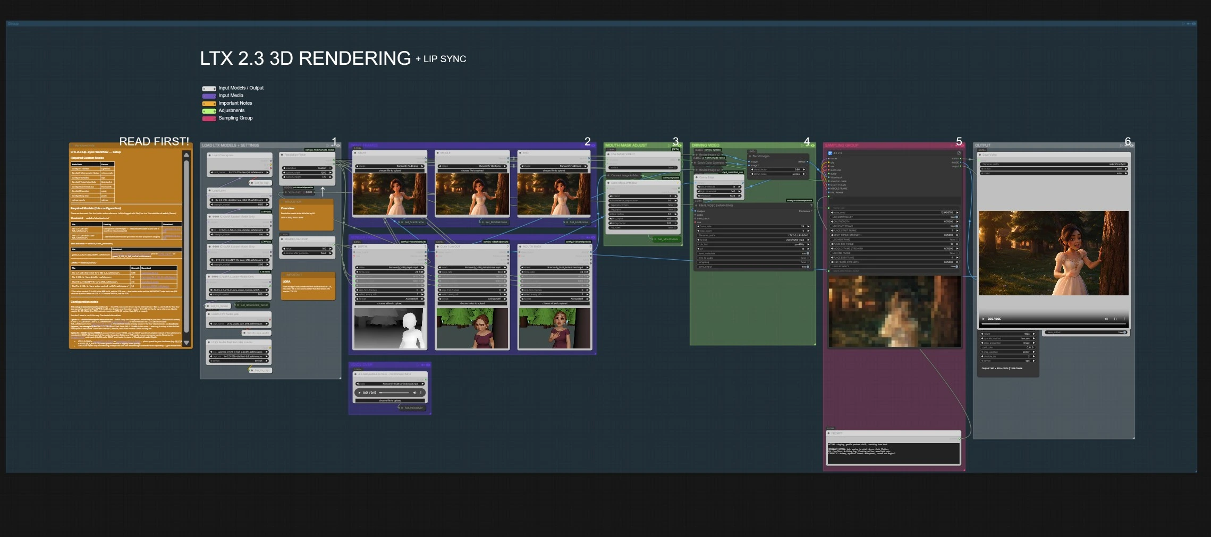Open the help icon on the MOUTH MASK node
The image size is (1211, 537).
click(x=590, y=246)
